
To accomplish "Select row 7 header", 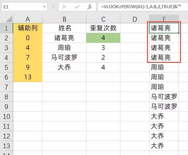I will 6,87.
